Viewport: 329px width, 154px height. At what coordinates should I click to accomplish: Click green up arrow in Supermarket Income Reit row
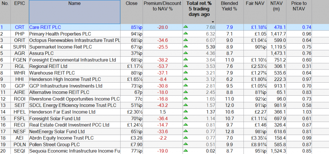coord(185,46)
